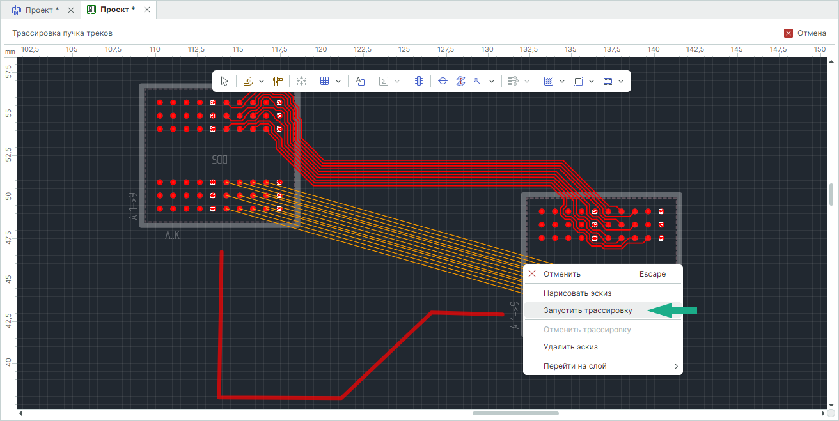Click the component placement chip icon
This screenshot has height=421, width=839.
tap(419, 81)
